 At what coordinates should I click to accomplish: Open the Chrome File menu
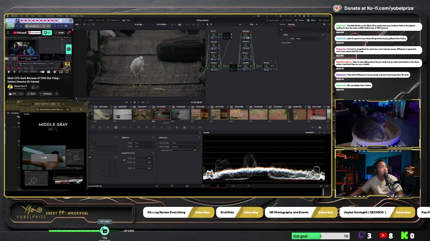click(x=21, y=16)
